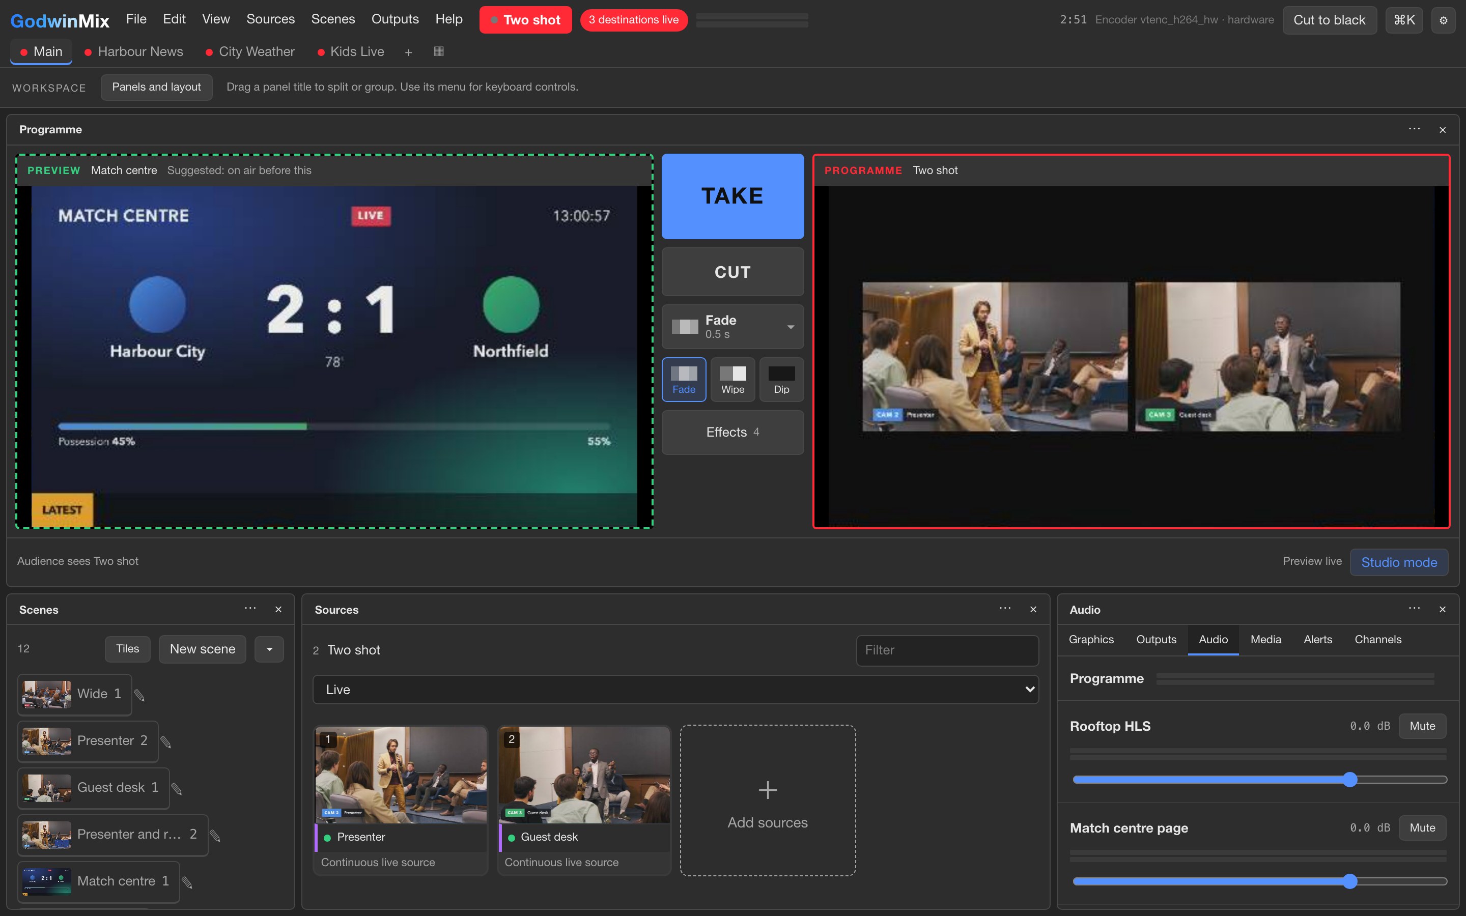1466x916 pixels.
Task: Click Cut to black
Action: (1329, 20)
